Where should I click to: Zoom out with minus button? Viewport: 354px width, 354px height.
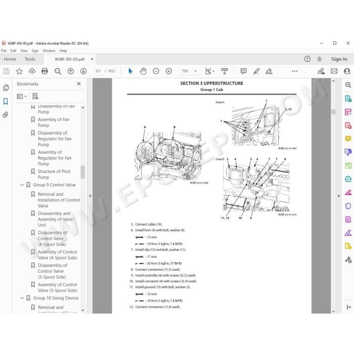[156, 71]
